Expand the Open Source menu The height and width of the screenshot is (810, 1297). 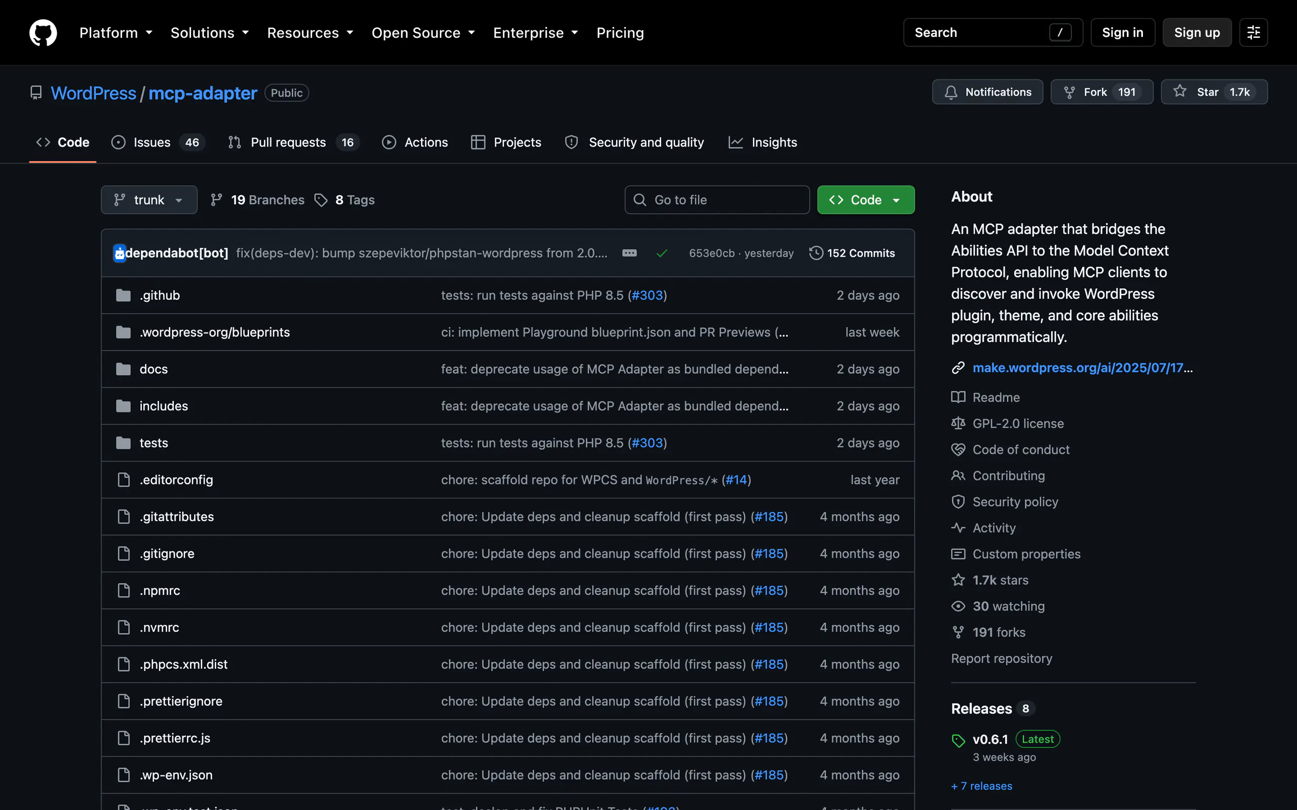pyautogui.click(x=423, y=33)
